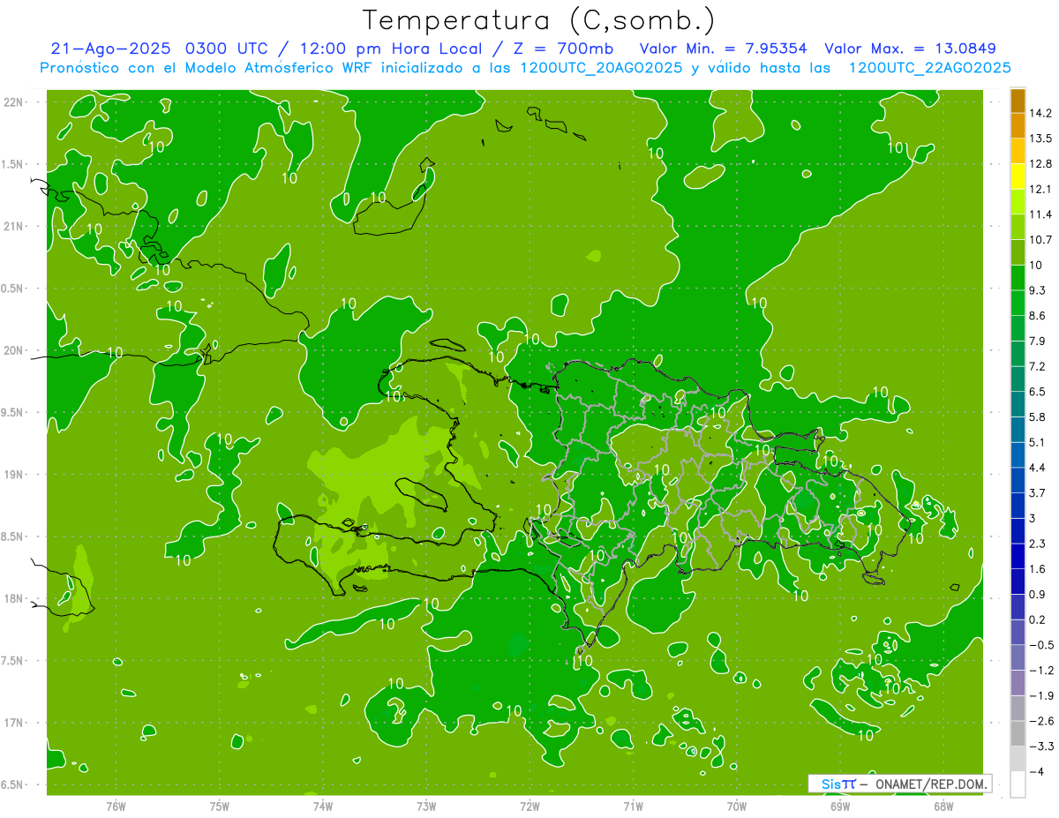Screen dimensions: 1059x818
Task: Click the valid-until time '1200UTC_22AGO2025'
Action: (930, 68)
